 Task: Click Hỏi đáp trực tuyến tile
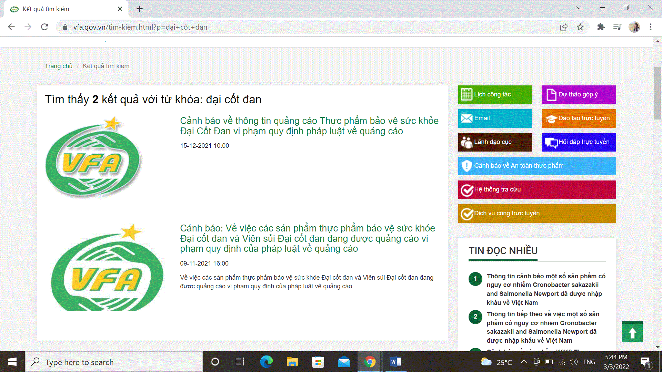[579, 142]
